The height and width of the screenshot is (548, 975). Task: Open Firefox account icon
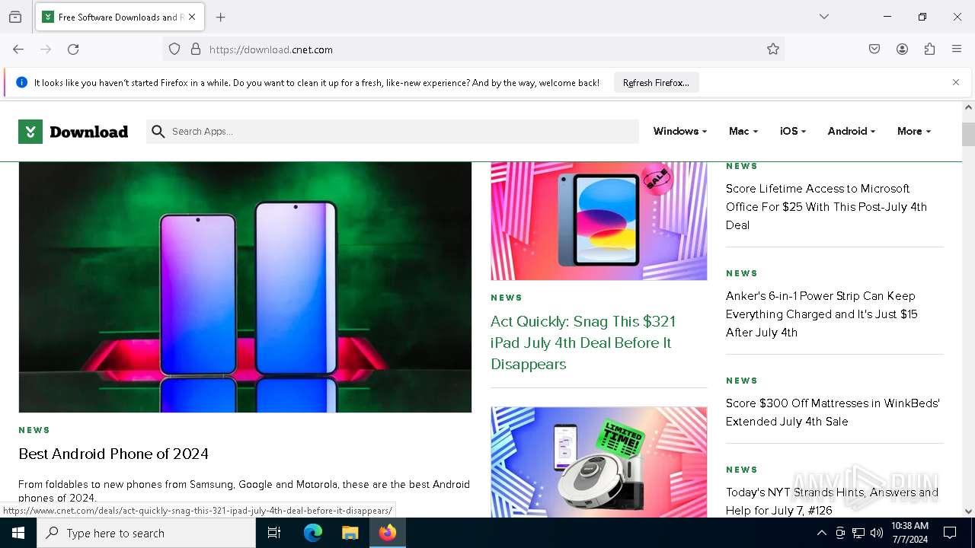point(902,49)
